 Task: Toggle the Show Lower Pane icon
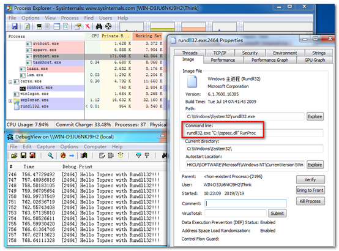57,26
